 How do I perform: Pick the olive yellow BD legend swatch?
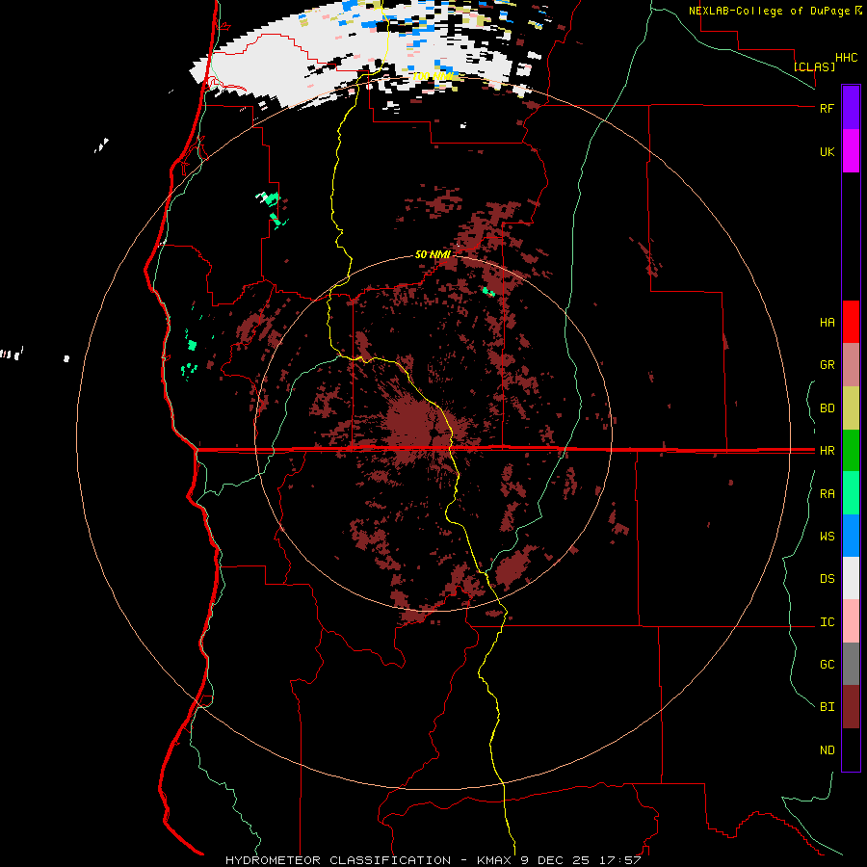[x=851, y=408]
